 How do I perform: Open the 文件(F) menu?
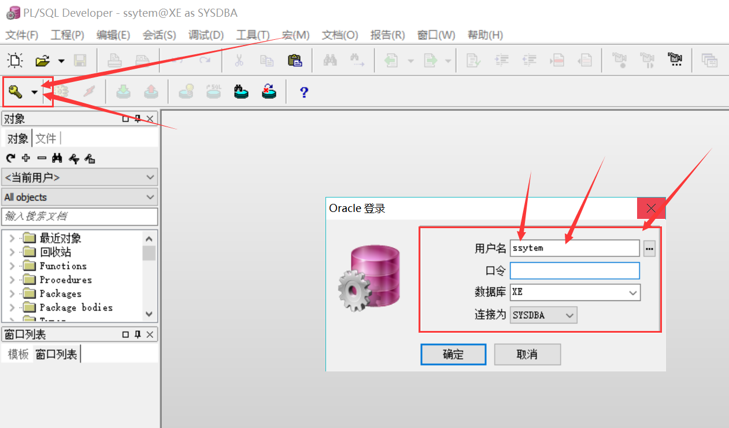pos(22,35)
